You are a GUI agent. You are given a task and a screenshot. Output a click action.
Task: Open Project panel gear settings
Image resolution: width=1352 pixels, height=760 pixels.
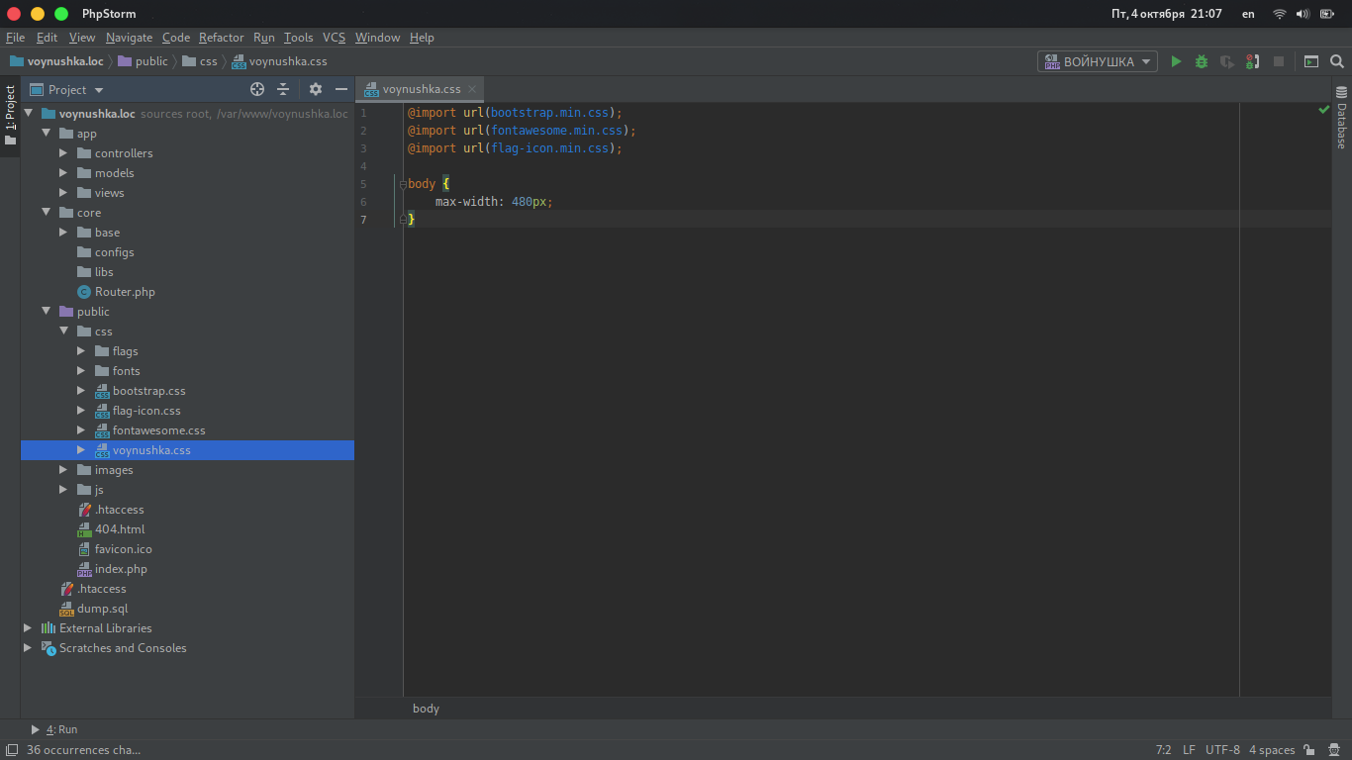point(316,89)
